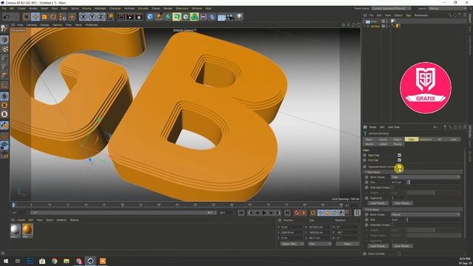Click End Bevel Save Preset button
Screen dimensions: 473x266
point(402,246)
